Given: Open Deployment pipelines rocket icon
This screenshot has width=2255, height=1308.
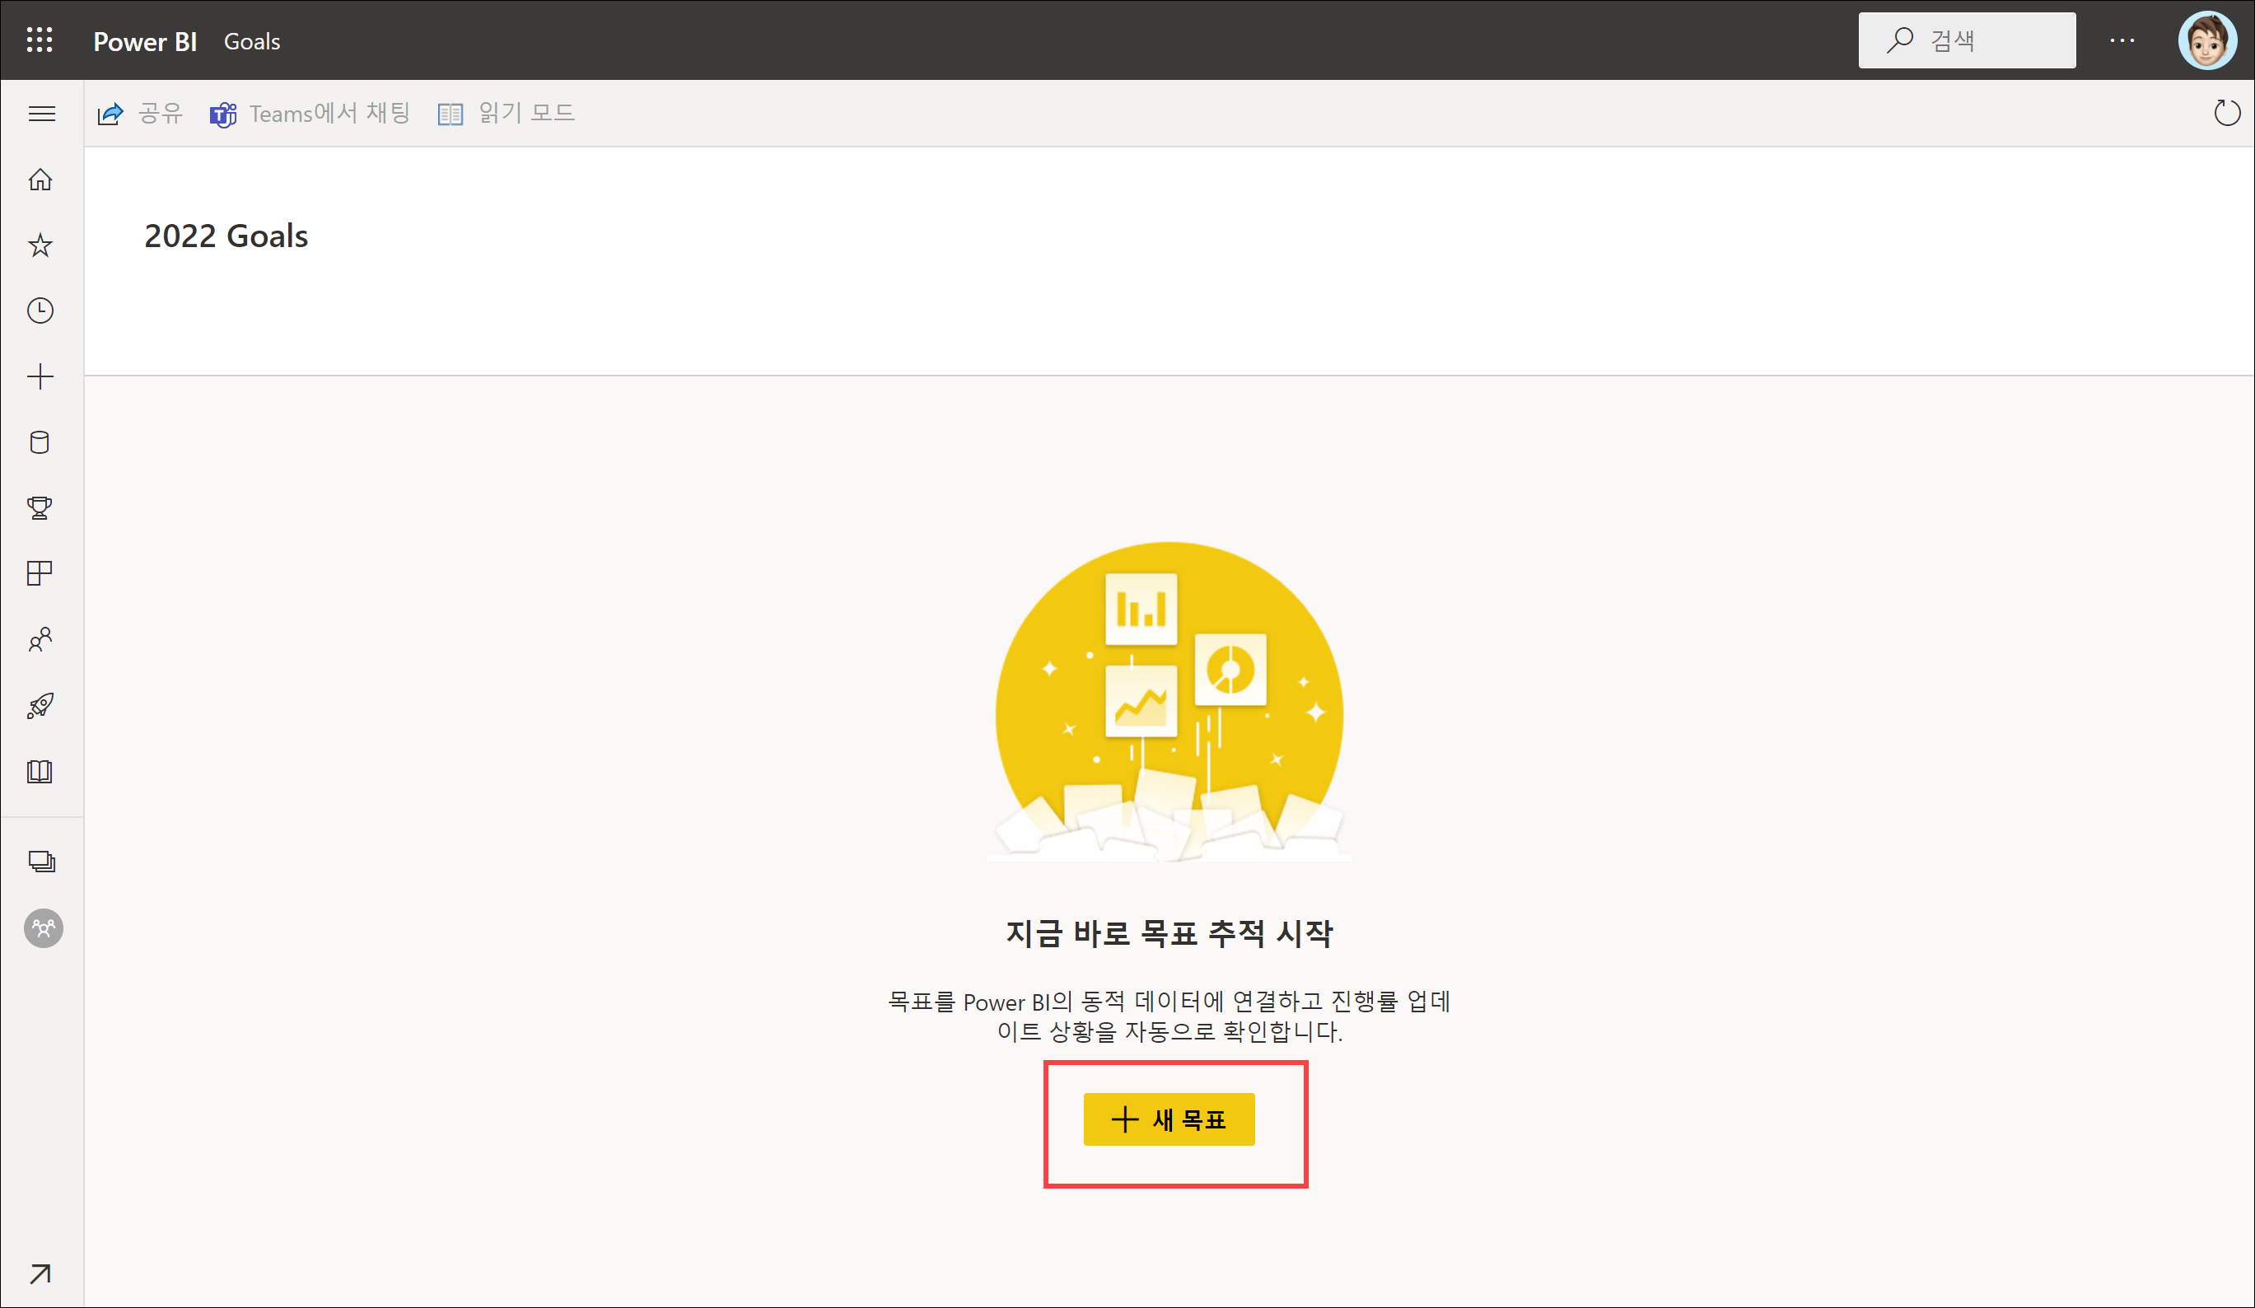Looking at the screenshot, I should click(40, 705).
